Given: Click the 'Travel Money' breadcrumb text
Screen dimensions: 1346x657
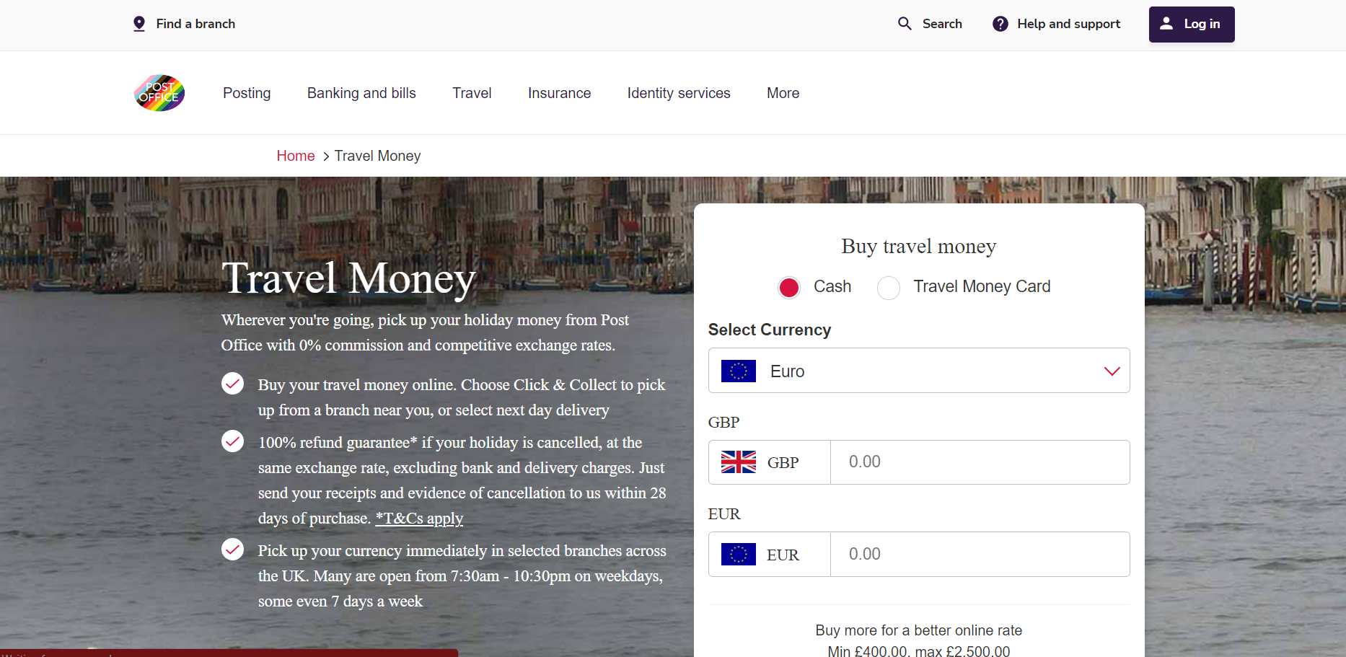Looking at the screenshot, I should pyautogui.click(x=377, y=156).
